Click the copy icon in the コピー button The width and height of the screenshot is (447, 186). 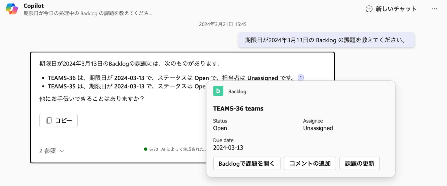(x=49, y=120)
